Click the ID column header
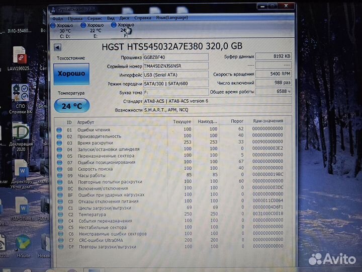Screen dimensions: 362x272 (x=69, y=122)
